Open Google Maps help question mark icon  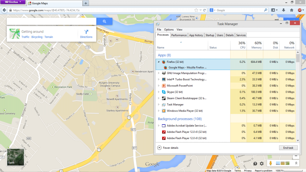pos(255,164)
